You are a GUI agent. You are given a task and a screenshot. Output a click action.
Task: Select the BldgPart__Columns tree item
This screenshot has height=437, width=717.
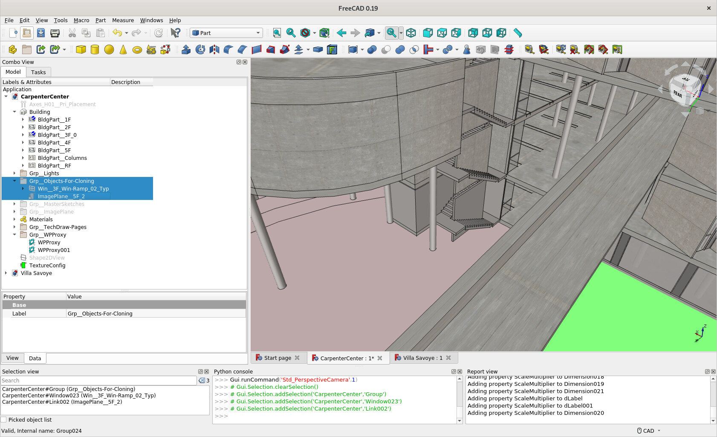[x=62, y=158]
